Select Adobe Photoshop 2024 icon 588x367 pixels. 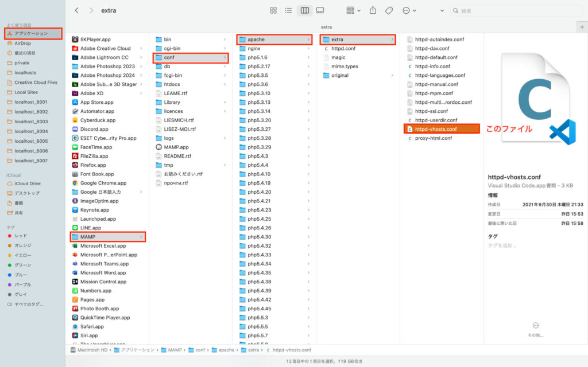pyautogui.click(x=75, y=75)
